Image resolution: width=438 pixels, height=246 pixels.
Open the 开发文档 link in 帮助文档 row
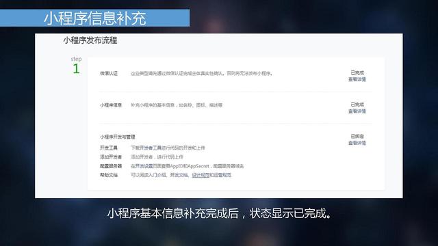coord(179,175)
